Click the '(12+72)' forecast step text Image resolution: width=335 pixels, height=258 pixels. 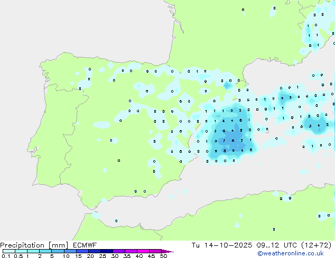pyautogui.click(x=316, y=245)
